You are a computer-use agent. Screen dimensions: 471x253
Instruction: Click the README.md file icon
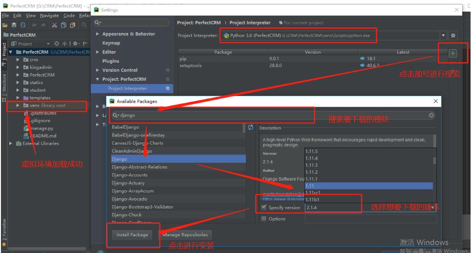(x=26, y=136)
